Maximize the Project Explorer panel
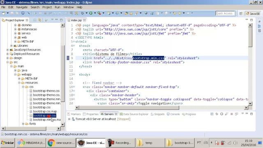Viewport: 263px width, 148px height. click(x=61, y=20)
